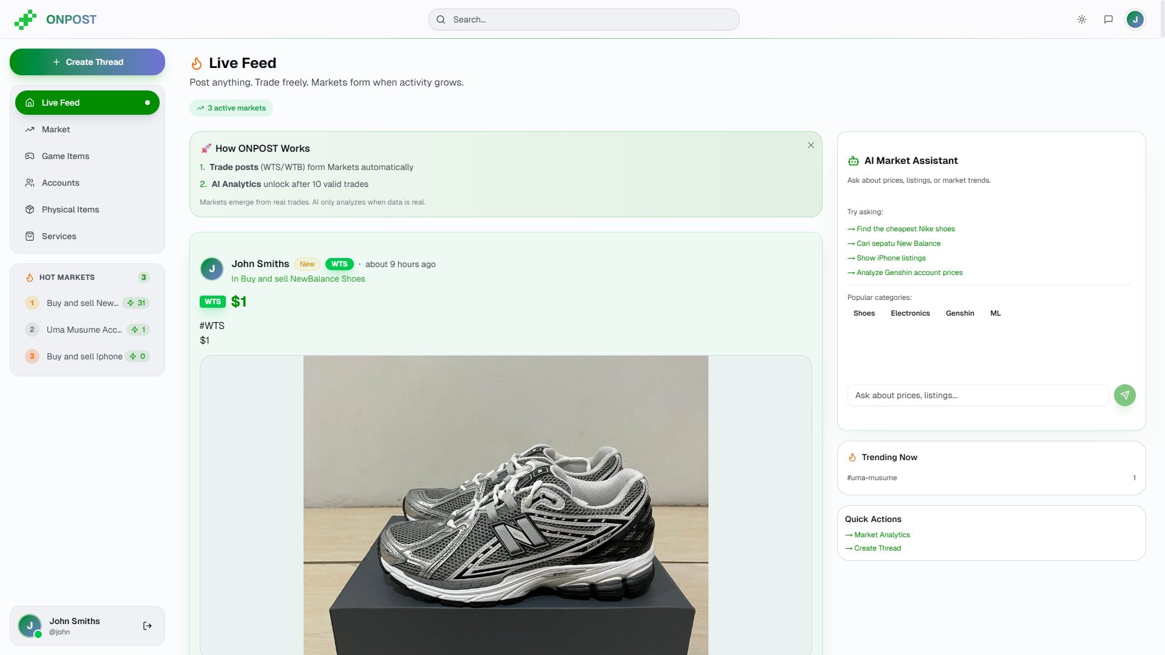This screenshot has height=655, width=1165.
Task: Click the rocket icon in How ONPOST Works
Action: tap(206, 148)
